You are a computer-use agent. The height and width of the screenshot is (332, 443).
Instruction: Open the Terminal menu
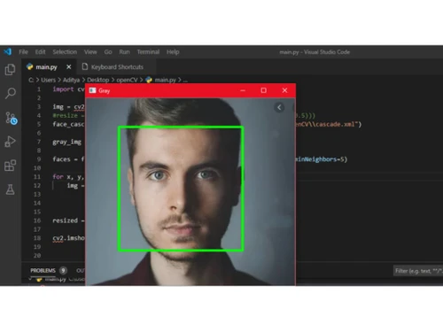coord(148,52)
